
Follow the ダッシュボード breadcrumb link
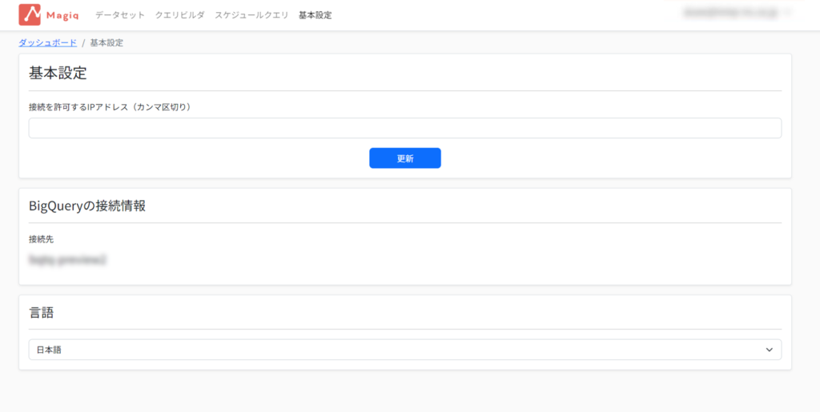pyautogui.click(x=48, y=42)
